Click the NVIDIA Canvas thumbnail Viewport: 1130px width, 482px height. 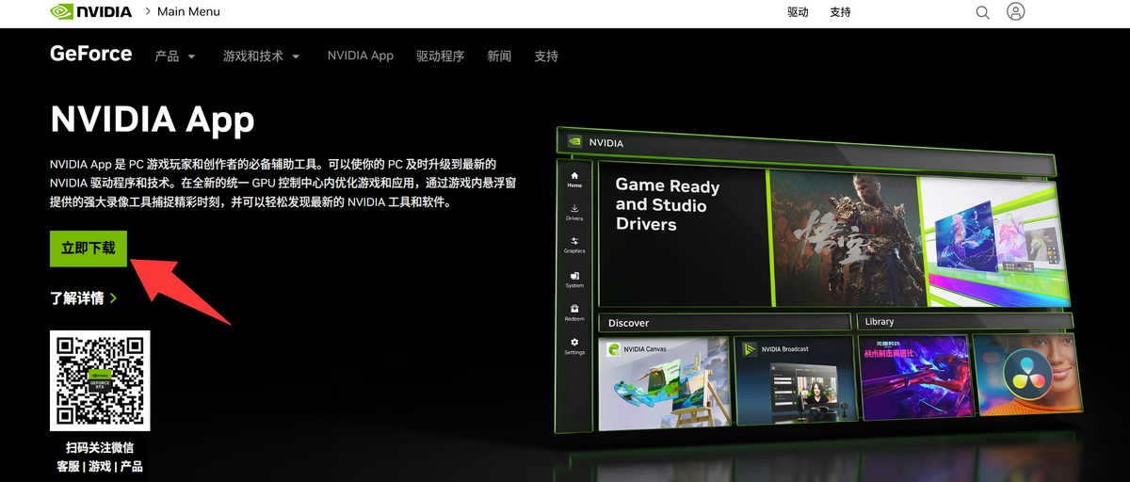coord(664,382)
